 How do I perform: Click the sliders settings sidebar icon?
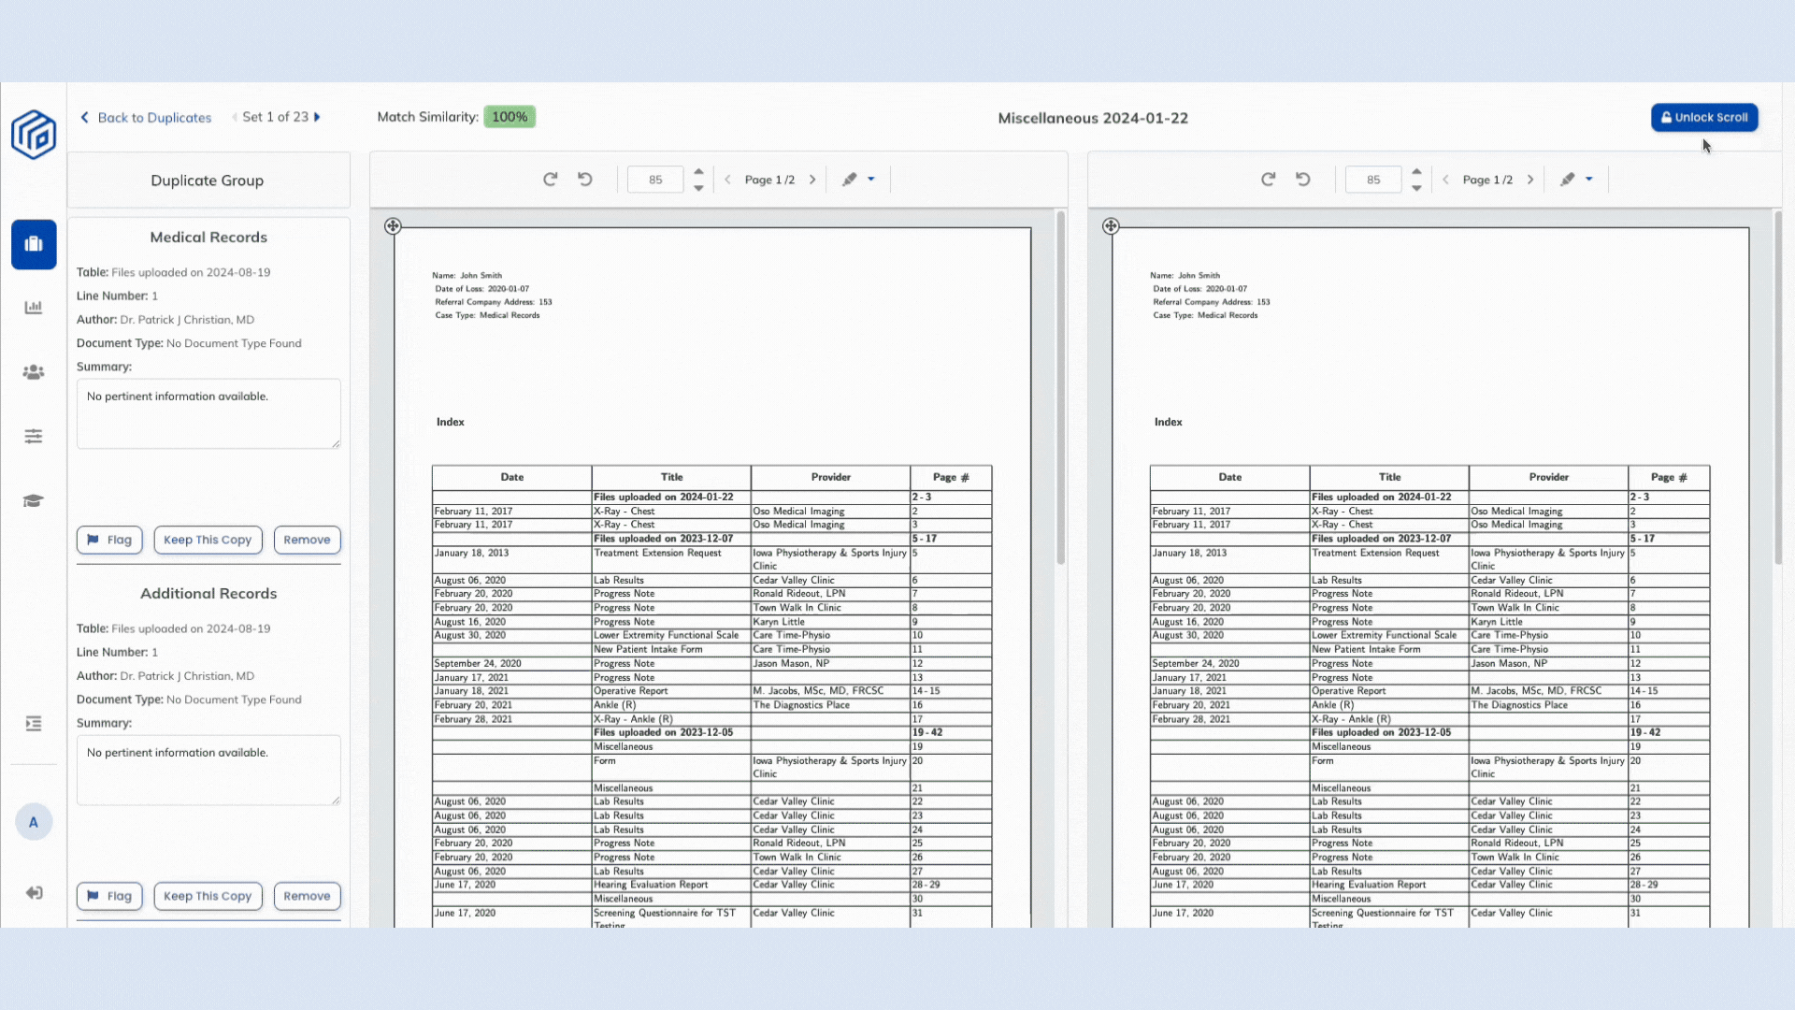coord(34,437)
